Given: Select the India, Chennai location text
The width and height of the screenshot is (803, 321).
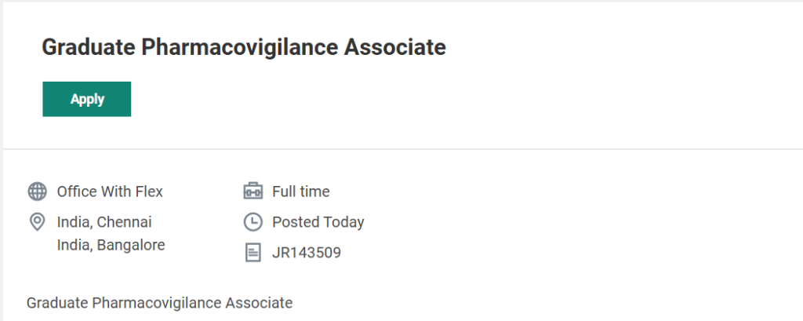Looking at the screenshot, I should (104, 222).
